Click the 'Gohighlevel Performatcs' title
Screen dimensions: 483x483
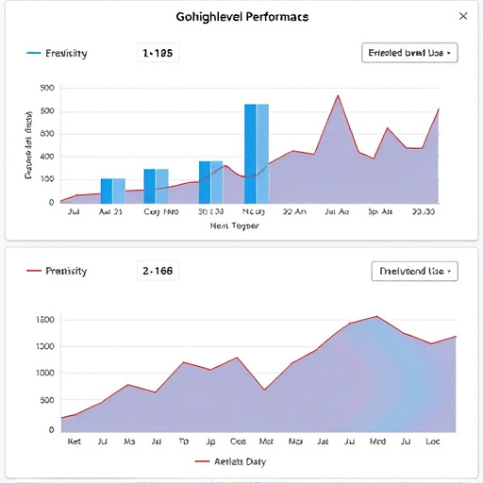pyautogui.click(x=242, y=17)
